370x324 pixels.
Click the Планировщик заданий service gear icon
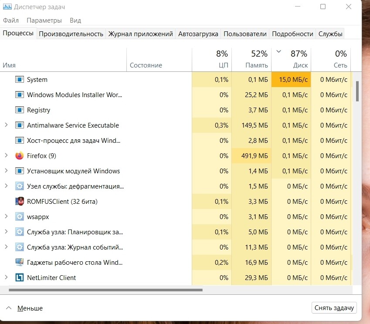19,232
